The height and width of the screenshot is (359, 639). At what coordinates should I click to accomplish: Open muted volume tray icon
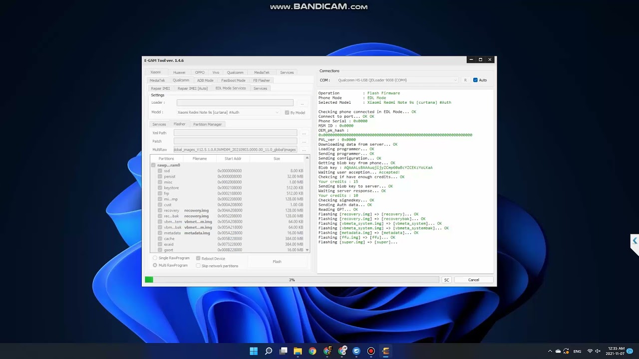[598, 352]
